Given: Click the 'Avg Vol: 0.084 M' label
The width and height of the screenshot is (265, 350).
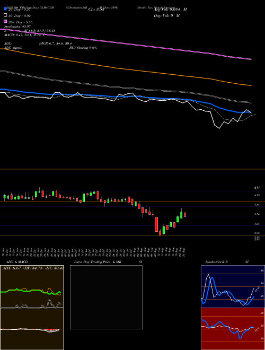Looking at the screenshot, I should [x=170, y=10].
